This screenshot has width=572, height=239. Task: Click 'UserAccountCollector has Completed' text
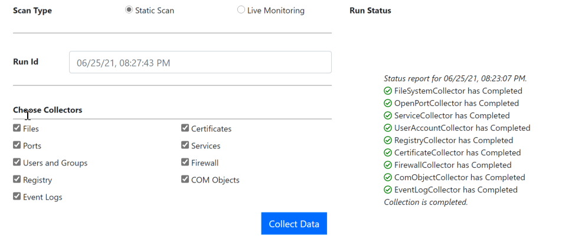point(462,128)
